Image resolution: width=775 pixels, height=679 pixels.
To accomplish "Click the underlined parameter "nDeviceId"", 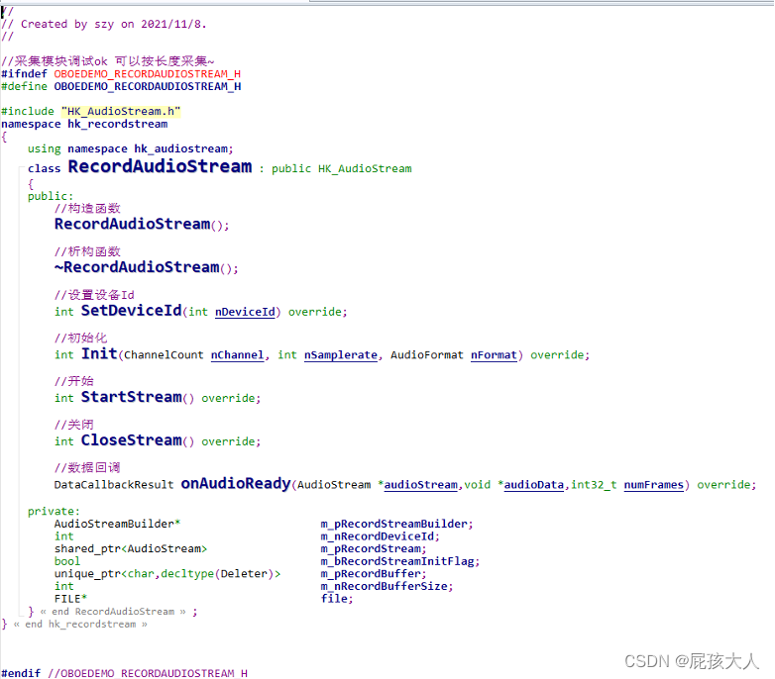I will [245, 312].
